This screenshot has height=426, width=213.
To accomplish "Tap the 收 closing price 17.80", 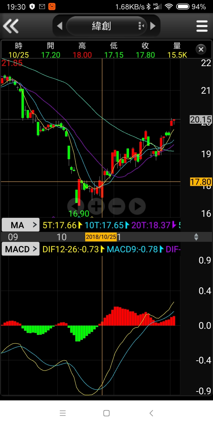I will click(145, 55).
